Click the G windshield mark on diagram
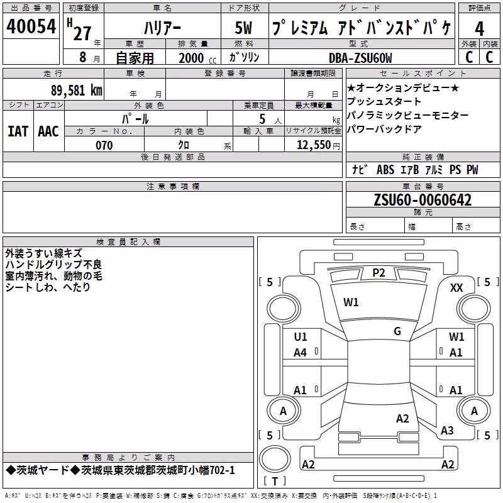Image resolution: width=503 pixels, height=503 pixels. (397, 331)
